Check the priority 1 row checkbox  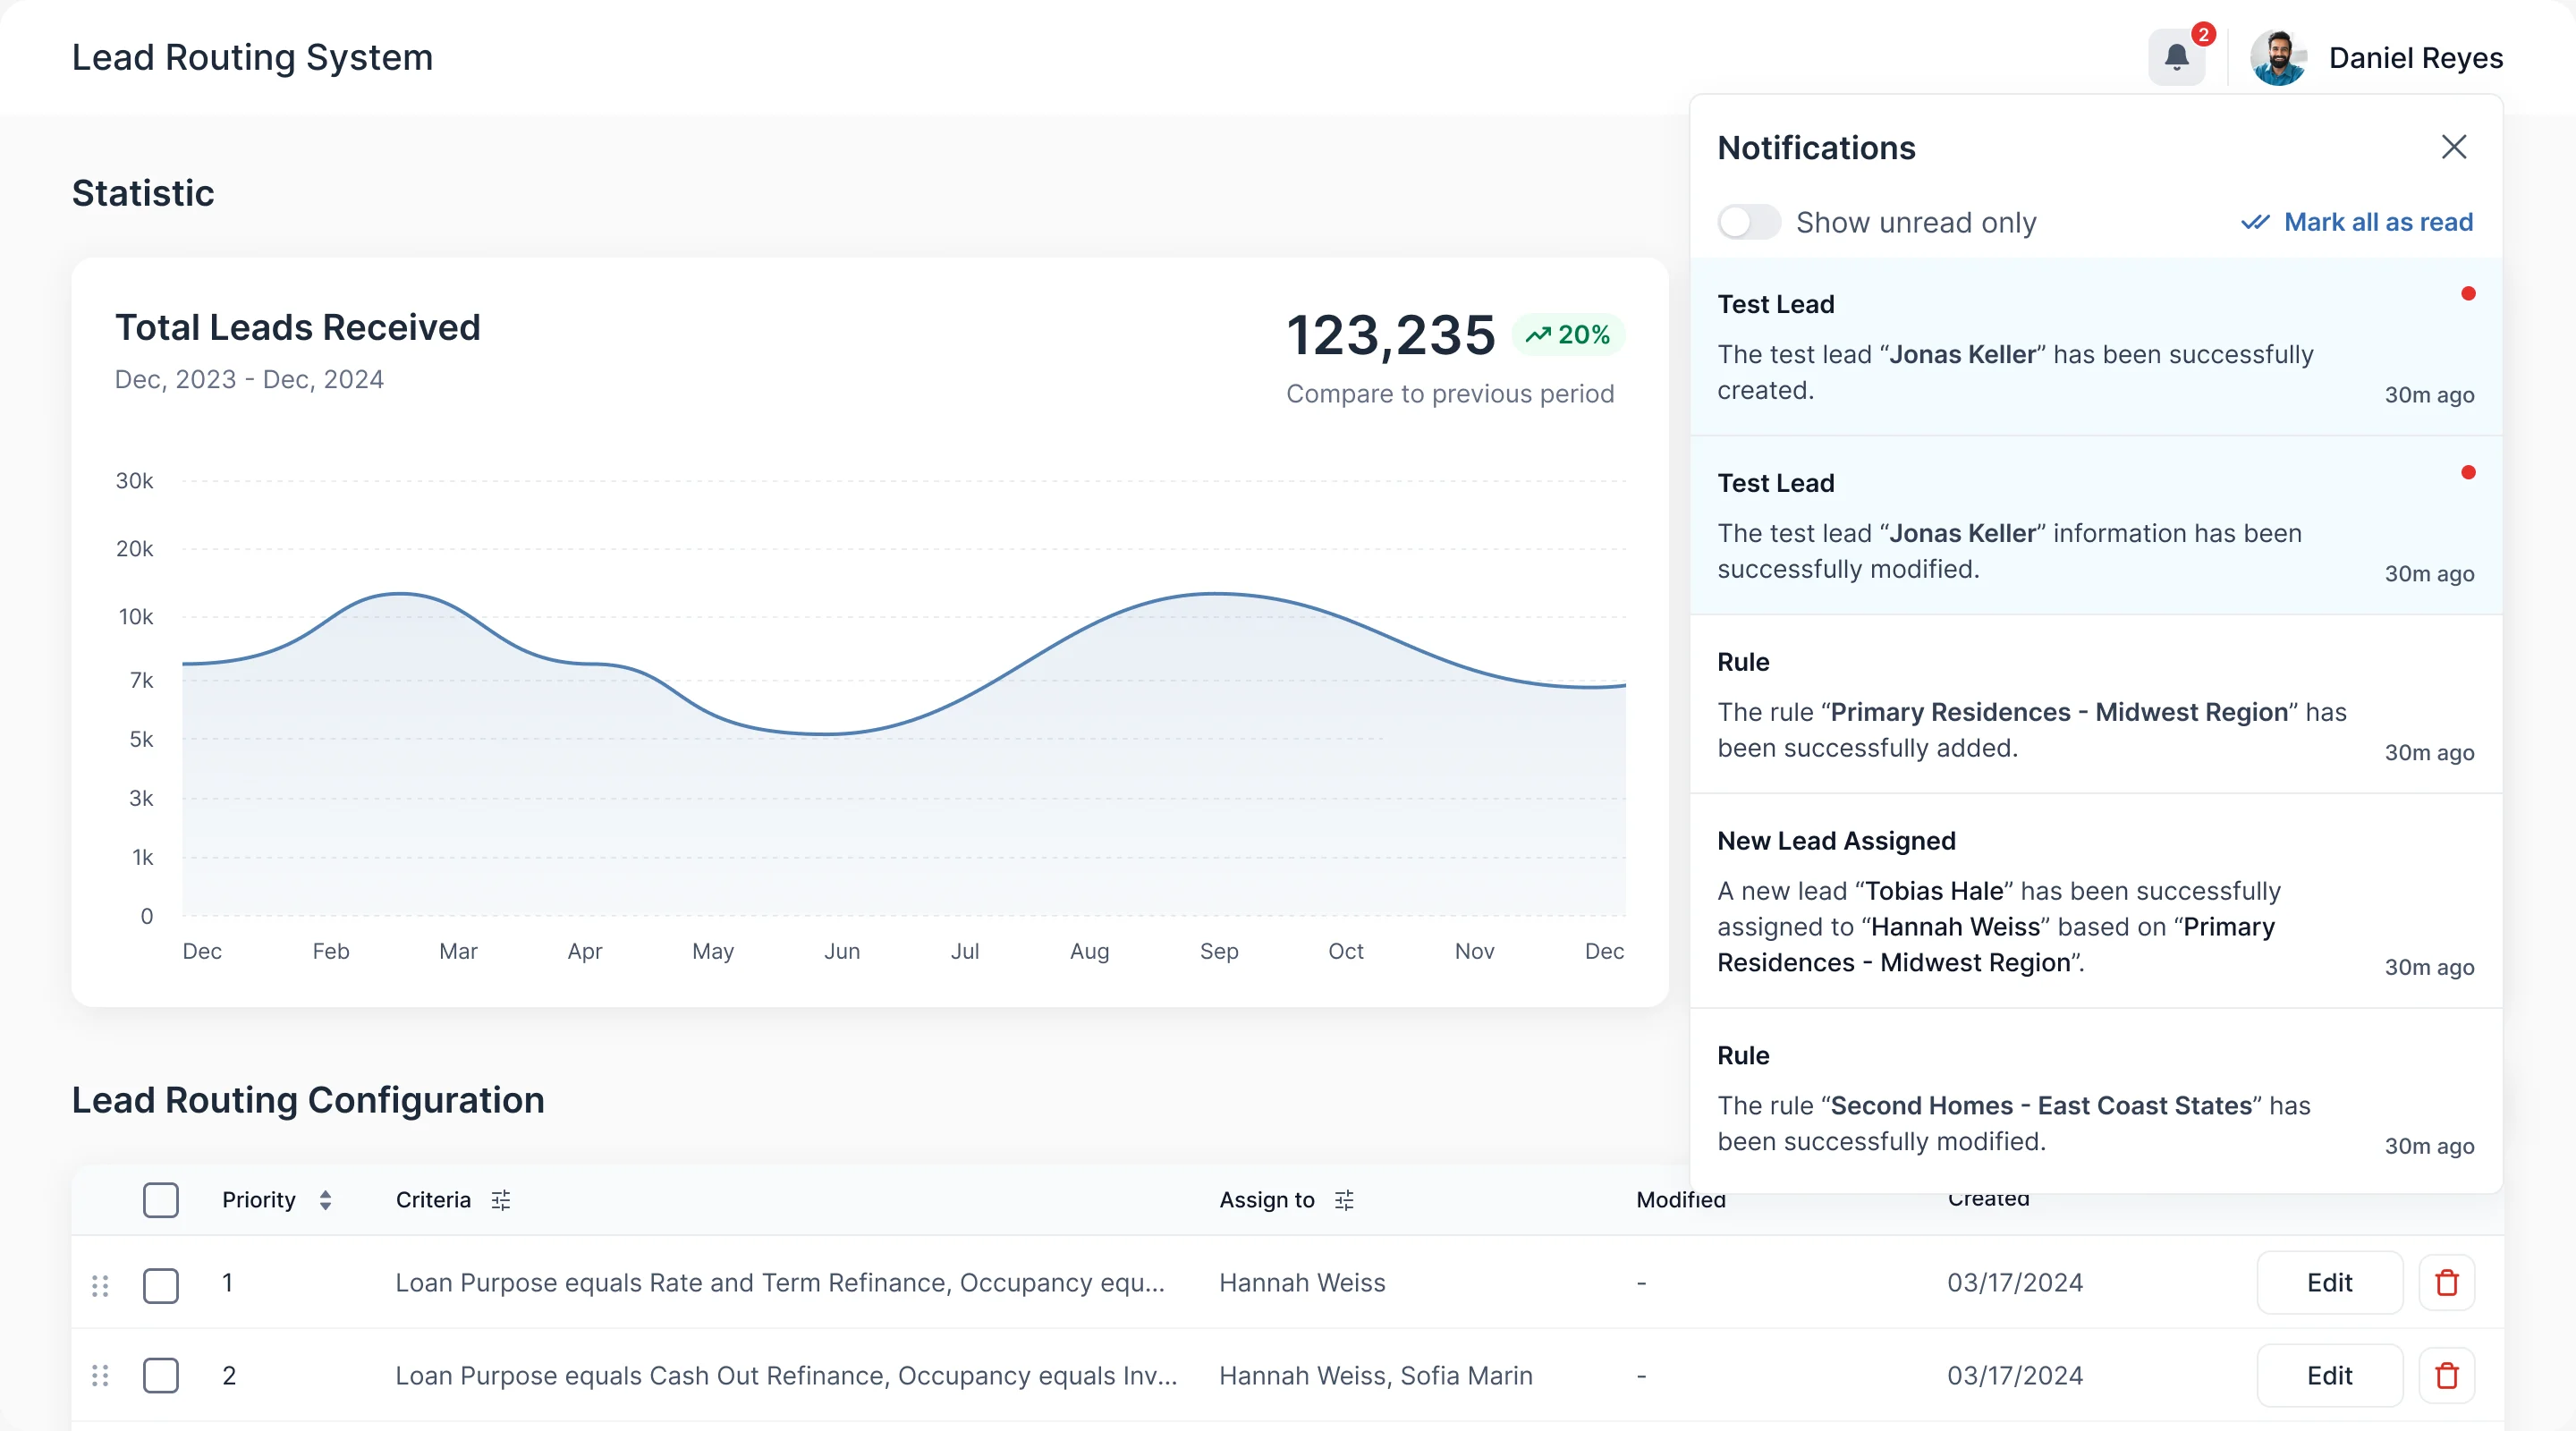[161, 1285]
